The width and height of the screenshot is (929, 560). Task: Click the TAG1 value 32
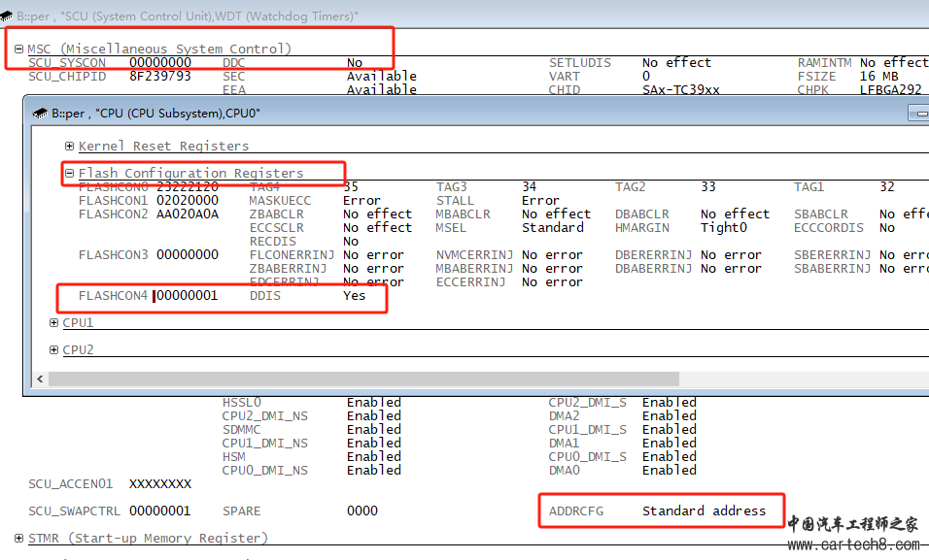coord(887,186)
